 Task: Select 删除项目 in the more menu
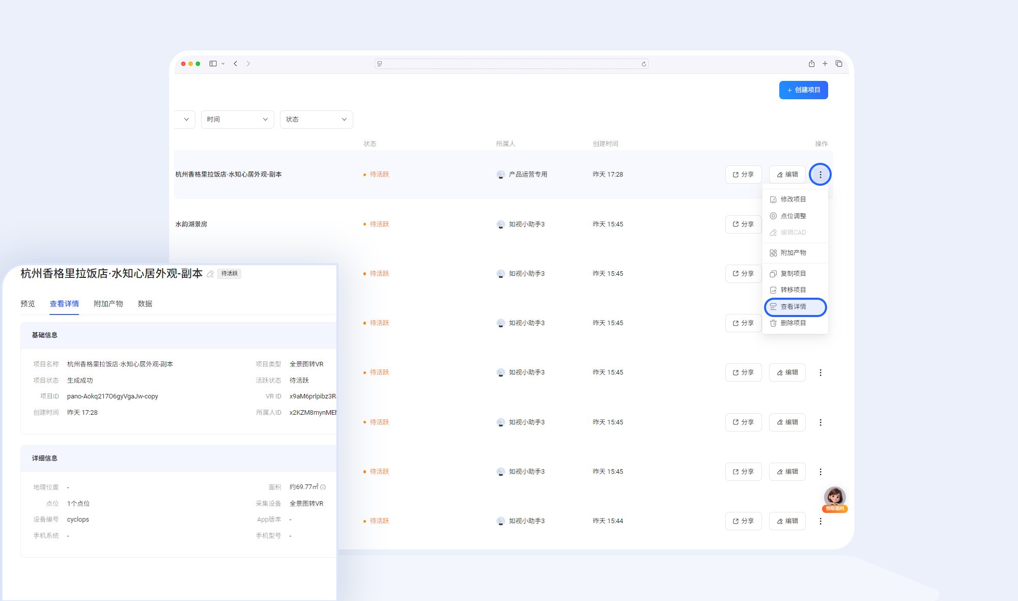click(x=793, y=323)
